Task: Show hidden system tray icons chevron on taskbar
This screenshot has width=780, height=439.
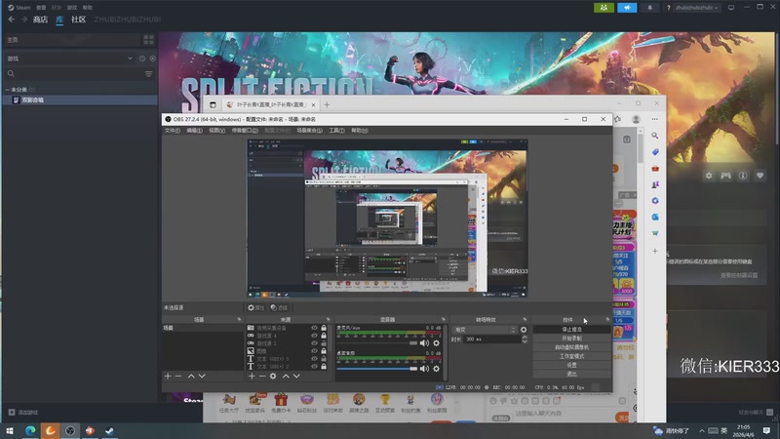Action: coord(701,430)
